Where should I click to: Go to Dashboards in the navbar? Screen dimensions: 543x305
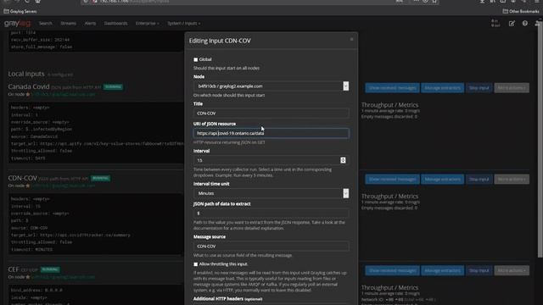115,24
